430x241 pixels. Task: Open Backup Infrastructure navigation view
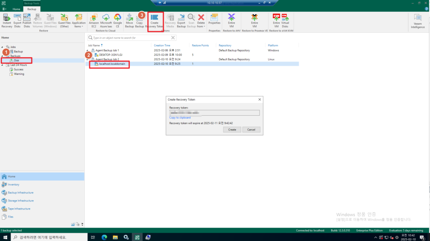click(42, 193)
